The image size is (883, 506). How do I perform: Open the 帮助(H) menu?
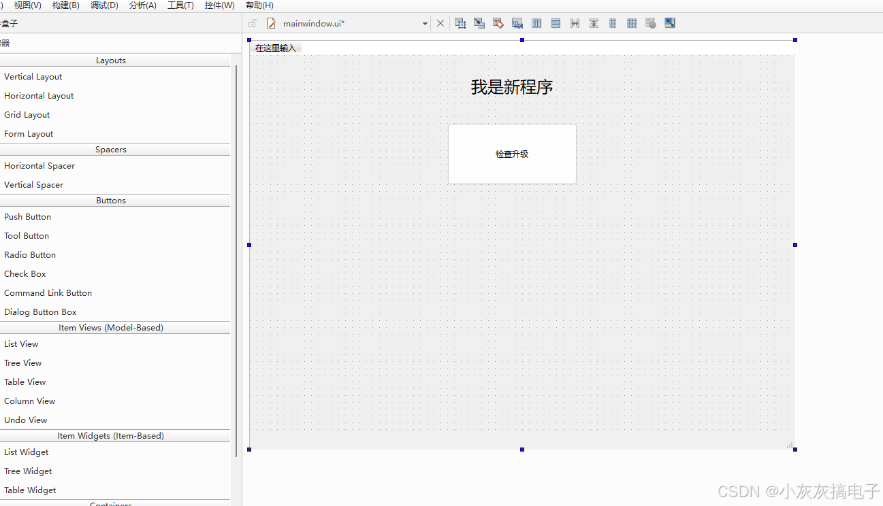pos(259,5)
